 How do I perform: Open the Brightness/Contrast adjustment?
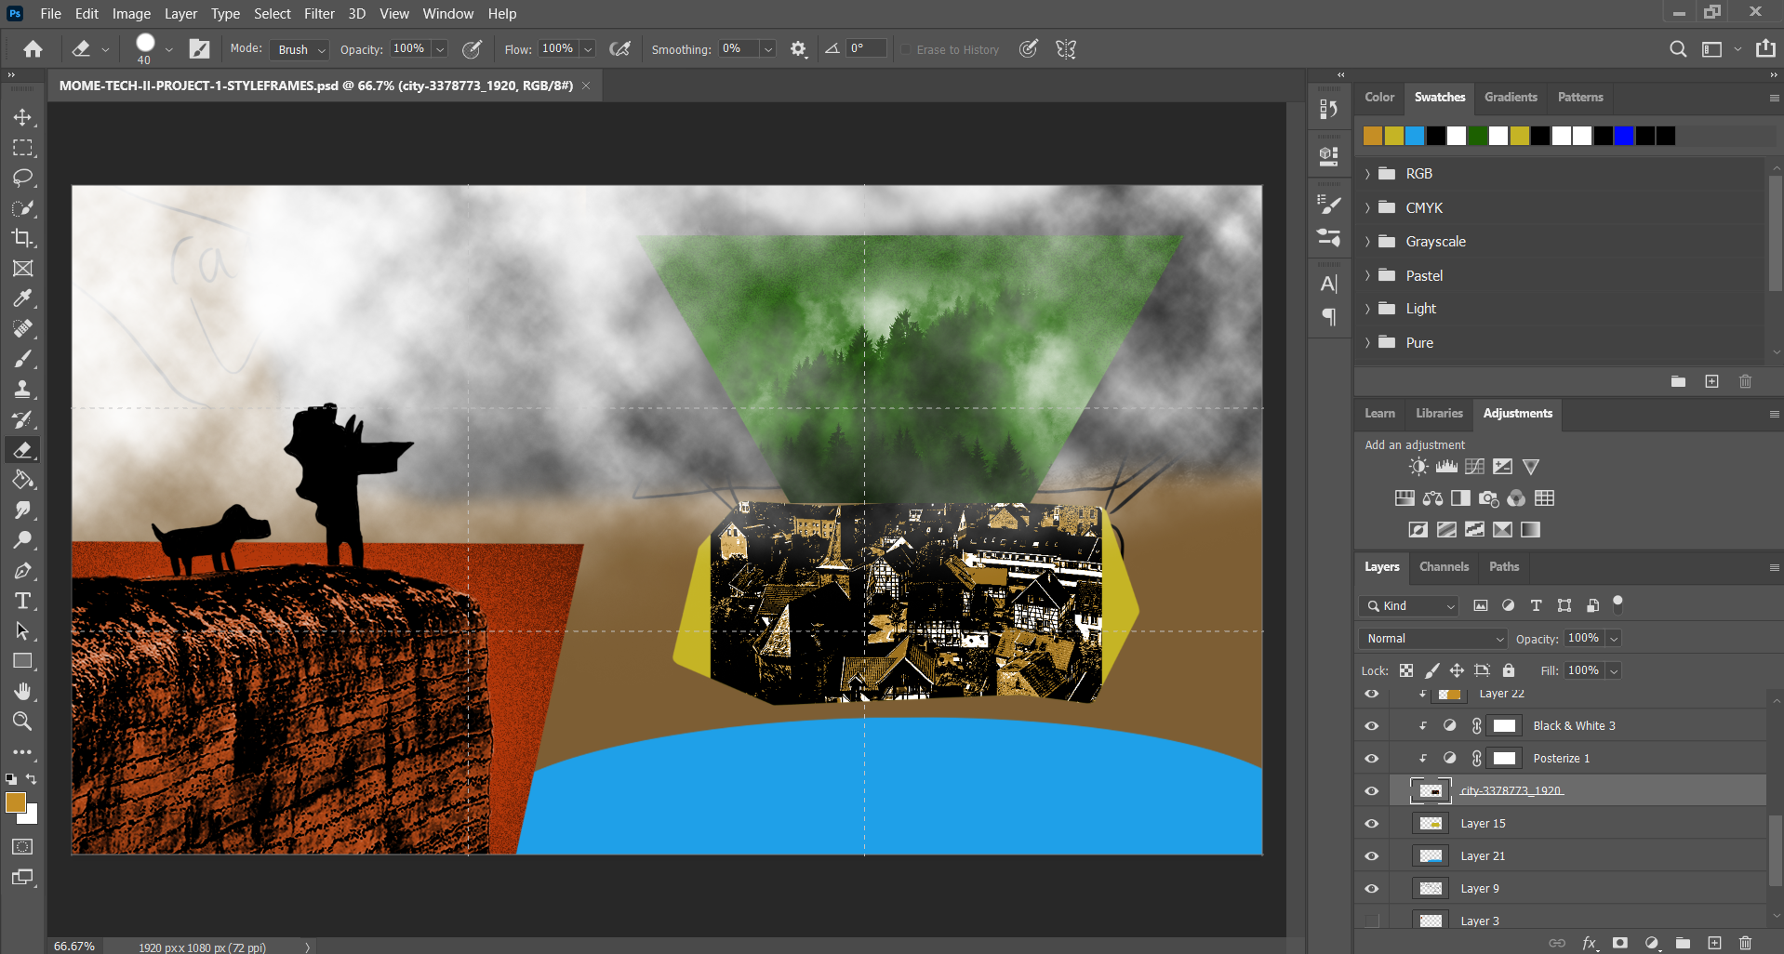[x=1418, y=467]
